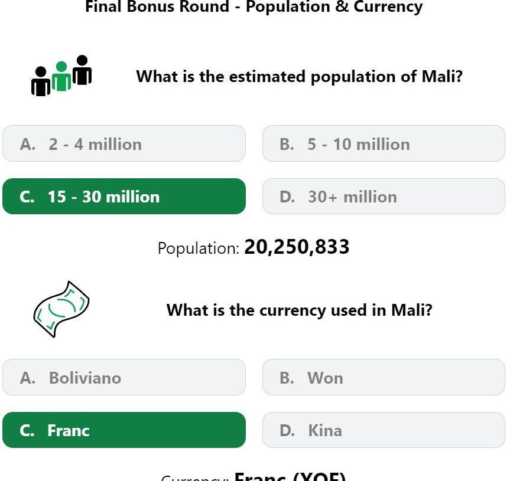Click the currency used in Mali question
This screenshot has height=481, width=510.
pyautogui.click(x=299, y=310)
